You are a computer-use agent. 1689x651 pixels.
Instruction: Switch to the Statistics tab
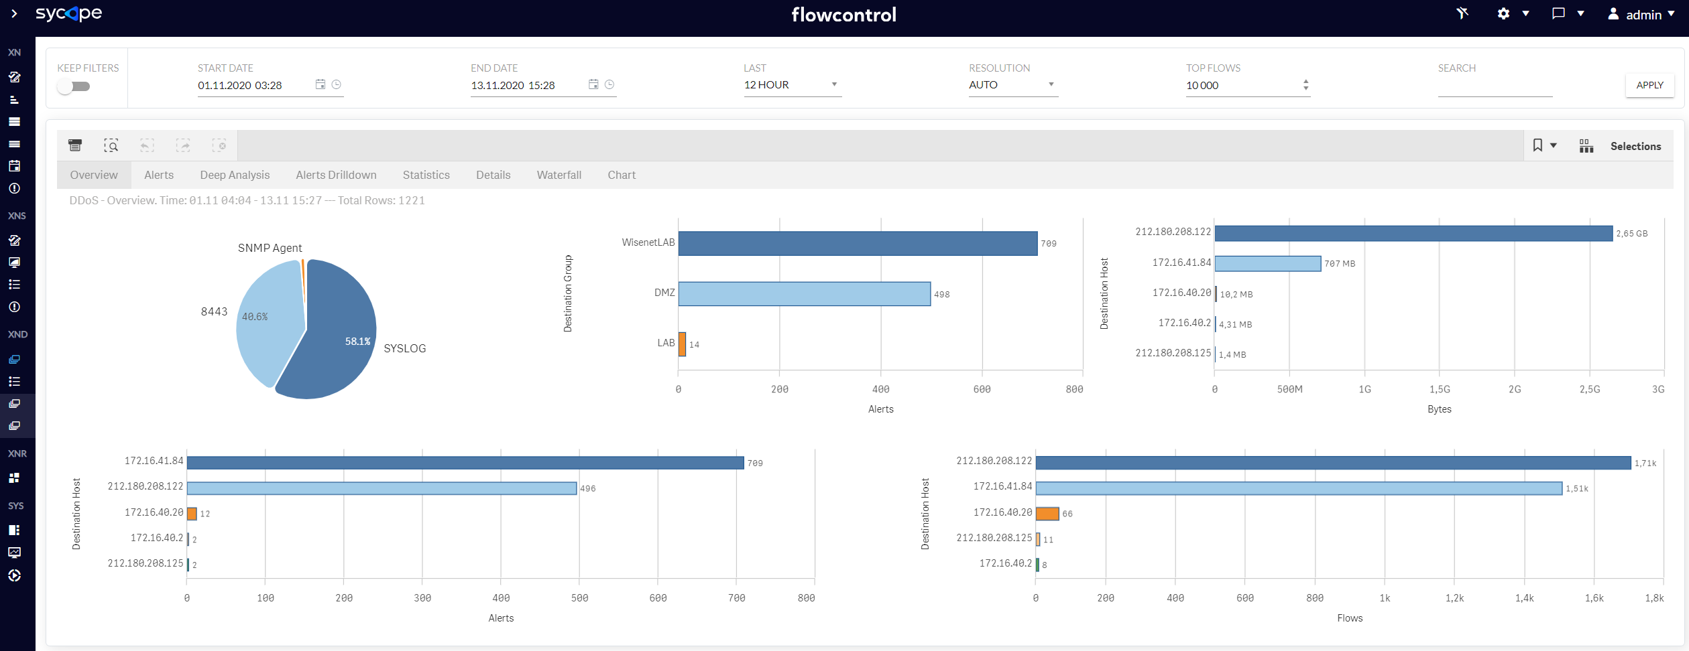[426, 175]
